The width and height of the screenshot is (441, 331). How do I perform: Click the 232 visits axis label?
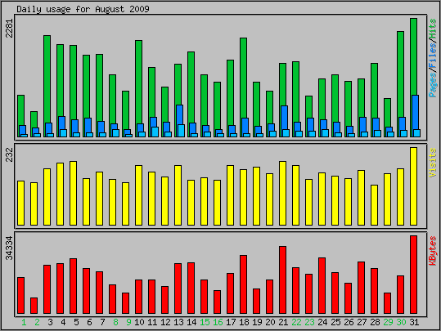(9, 155)
